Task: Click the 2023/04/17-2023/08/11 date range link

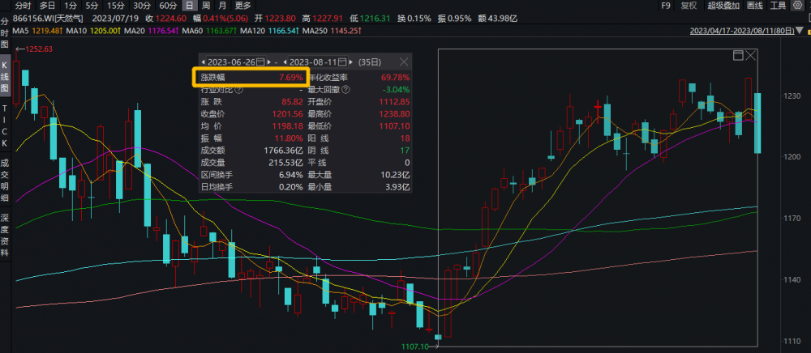Action: (x=742, y=31)
